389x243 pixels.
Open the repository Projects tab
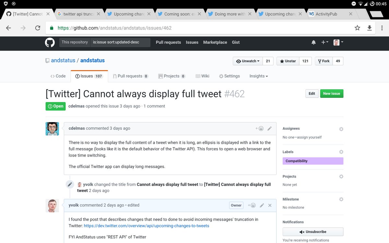coord(172,76)
